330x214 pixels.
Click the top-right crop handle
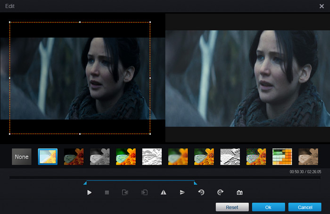coord(150,22)
